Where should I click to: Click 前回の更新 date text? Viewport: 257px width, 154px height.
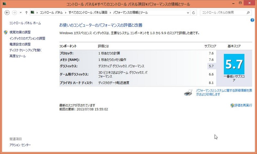84,109
